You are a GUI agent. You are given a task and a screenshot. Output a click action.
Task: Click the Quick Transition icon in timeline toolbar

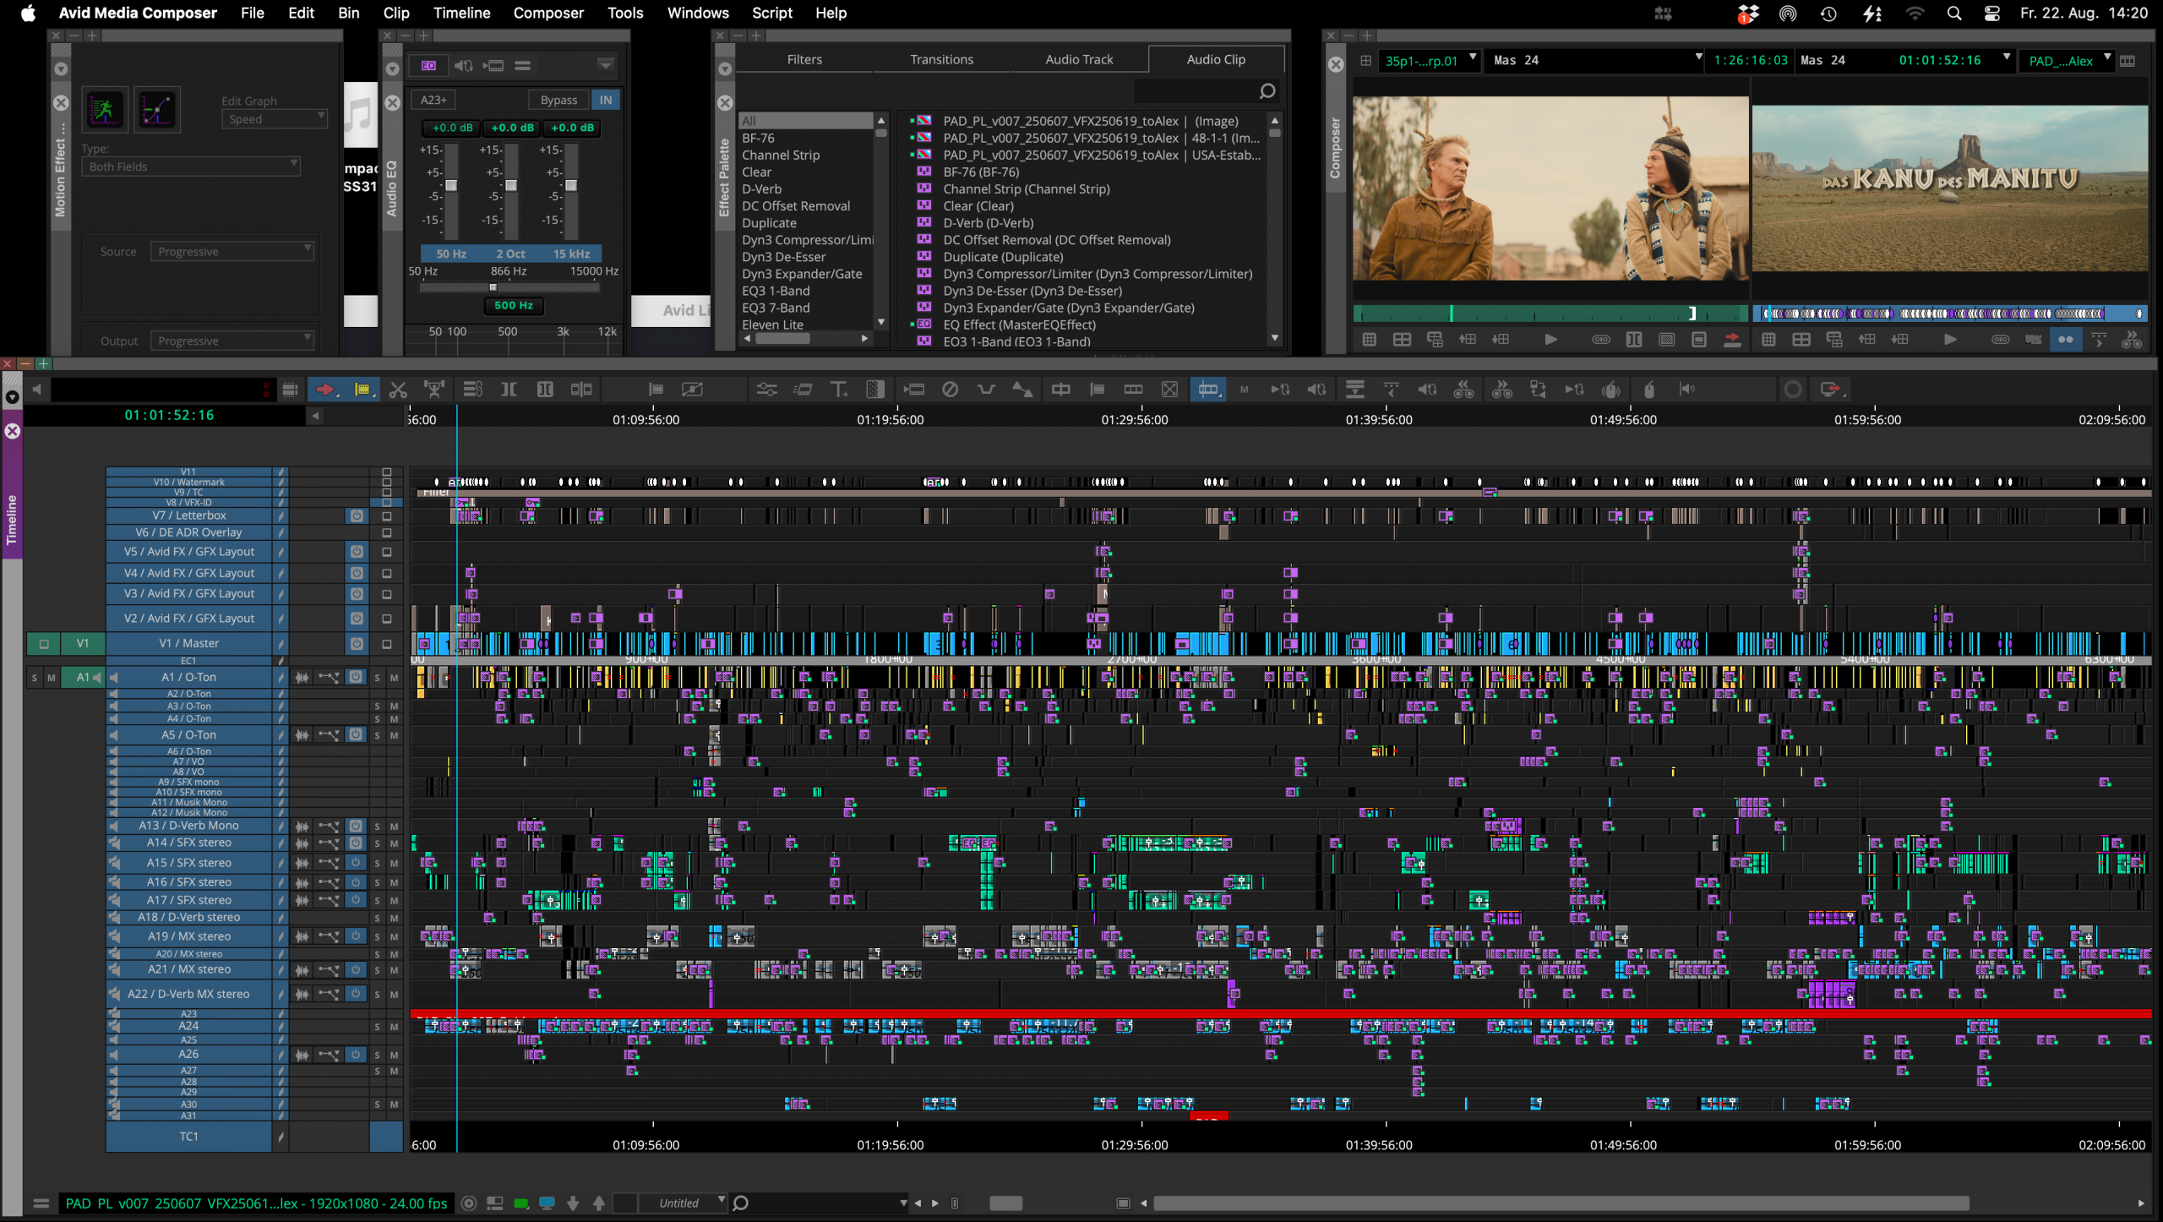[875, 390]
